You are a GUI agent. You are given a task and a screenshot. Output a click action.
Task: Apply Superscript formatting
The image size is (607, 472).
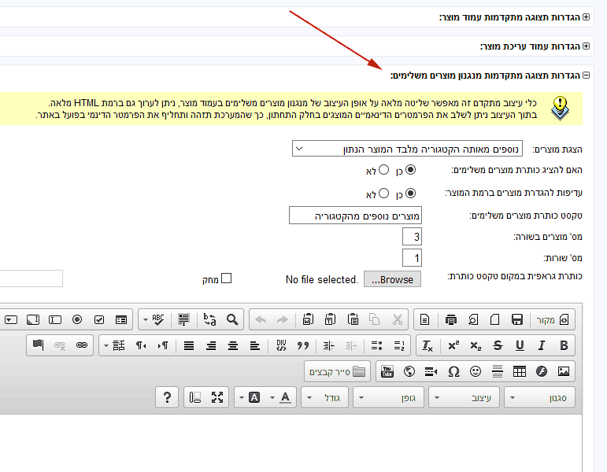(453, 345)
